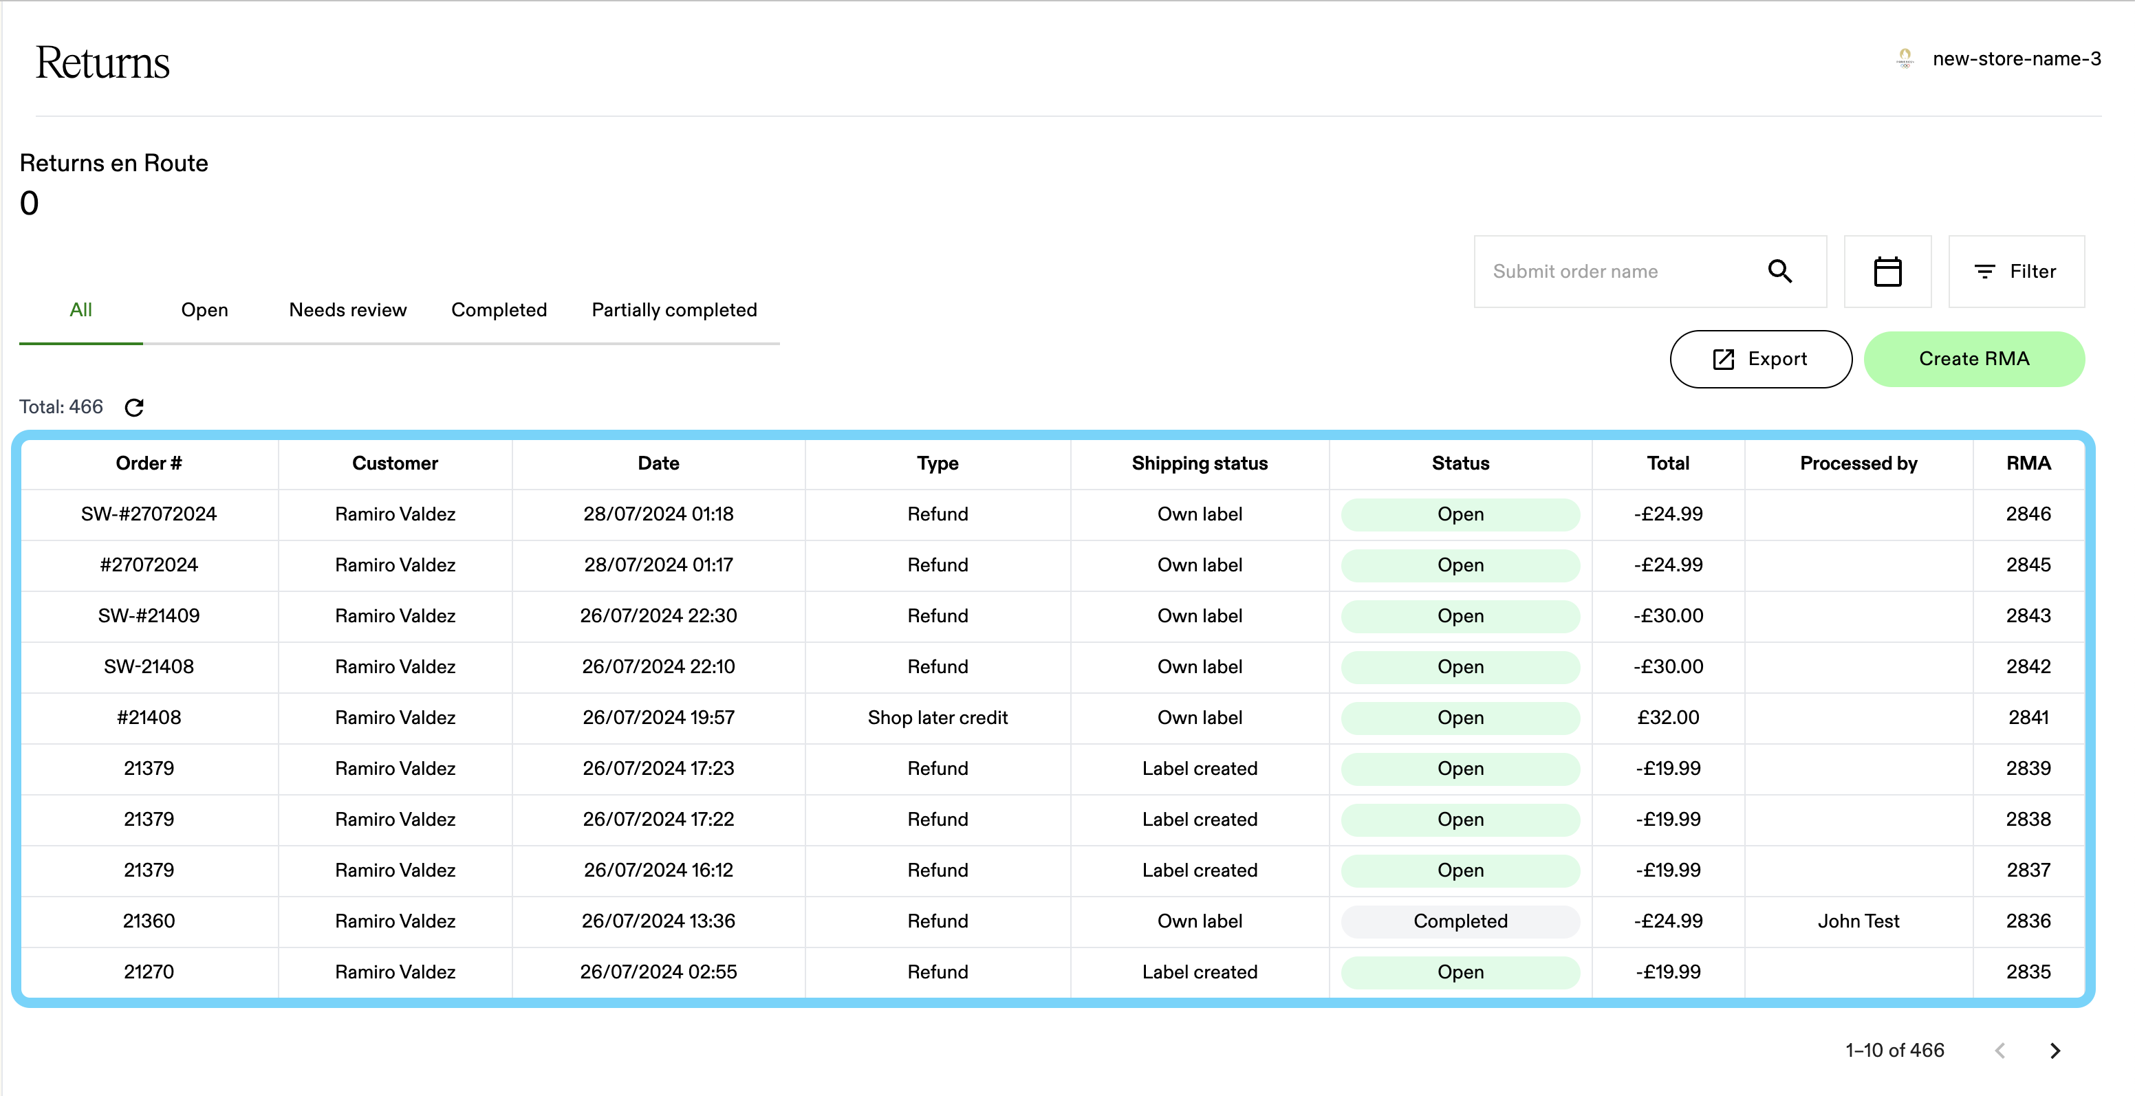Open order 21360
Viewport: 2135px width, 1096px height.
click(x=149, y=921)
